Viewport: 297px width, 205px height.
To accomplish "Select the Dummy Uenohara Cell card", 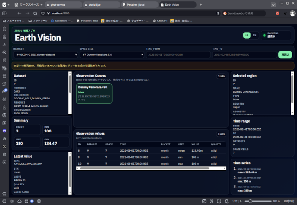I will (x=94, y=93).
